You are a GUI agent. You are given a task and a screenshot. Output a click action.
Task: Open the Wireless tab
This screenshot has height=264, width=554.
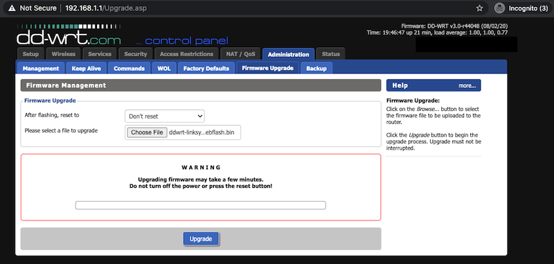click(64, 54)
